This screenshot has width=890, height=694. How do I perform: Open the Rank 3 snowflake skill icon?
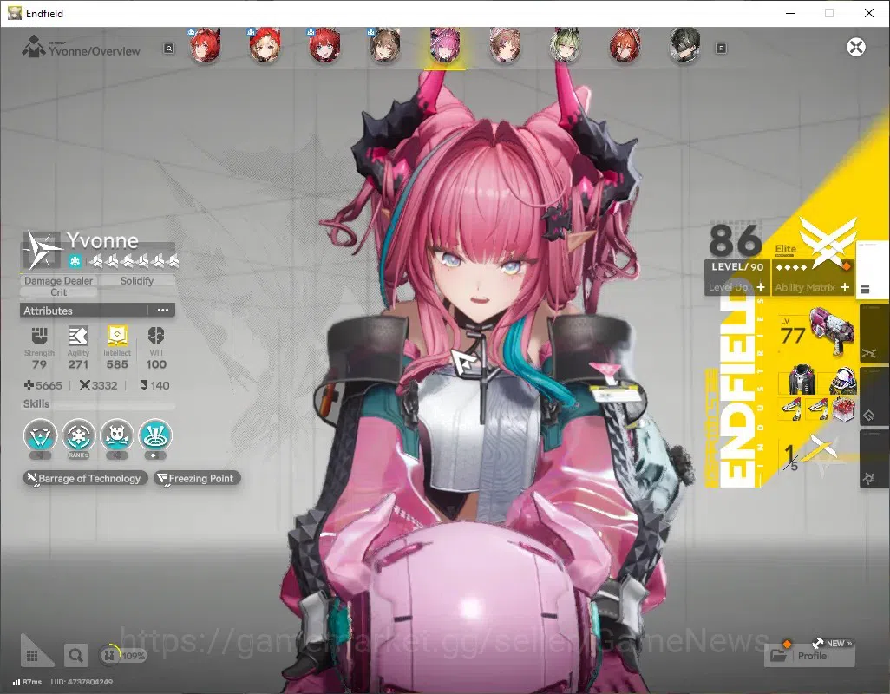(x=78, y=435)
